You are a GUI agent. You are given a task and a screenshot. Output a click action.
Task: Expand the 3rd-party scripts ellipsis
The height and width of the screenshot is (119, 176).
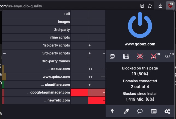click(x=4, y=53)
